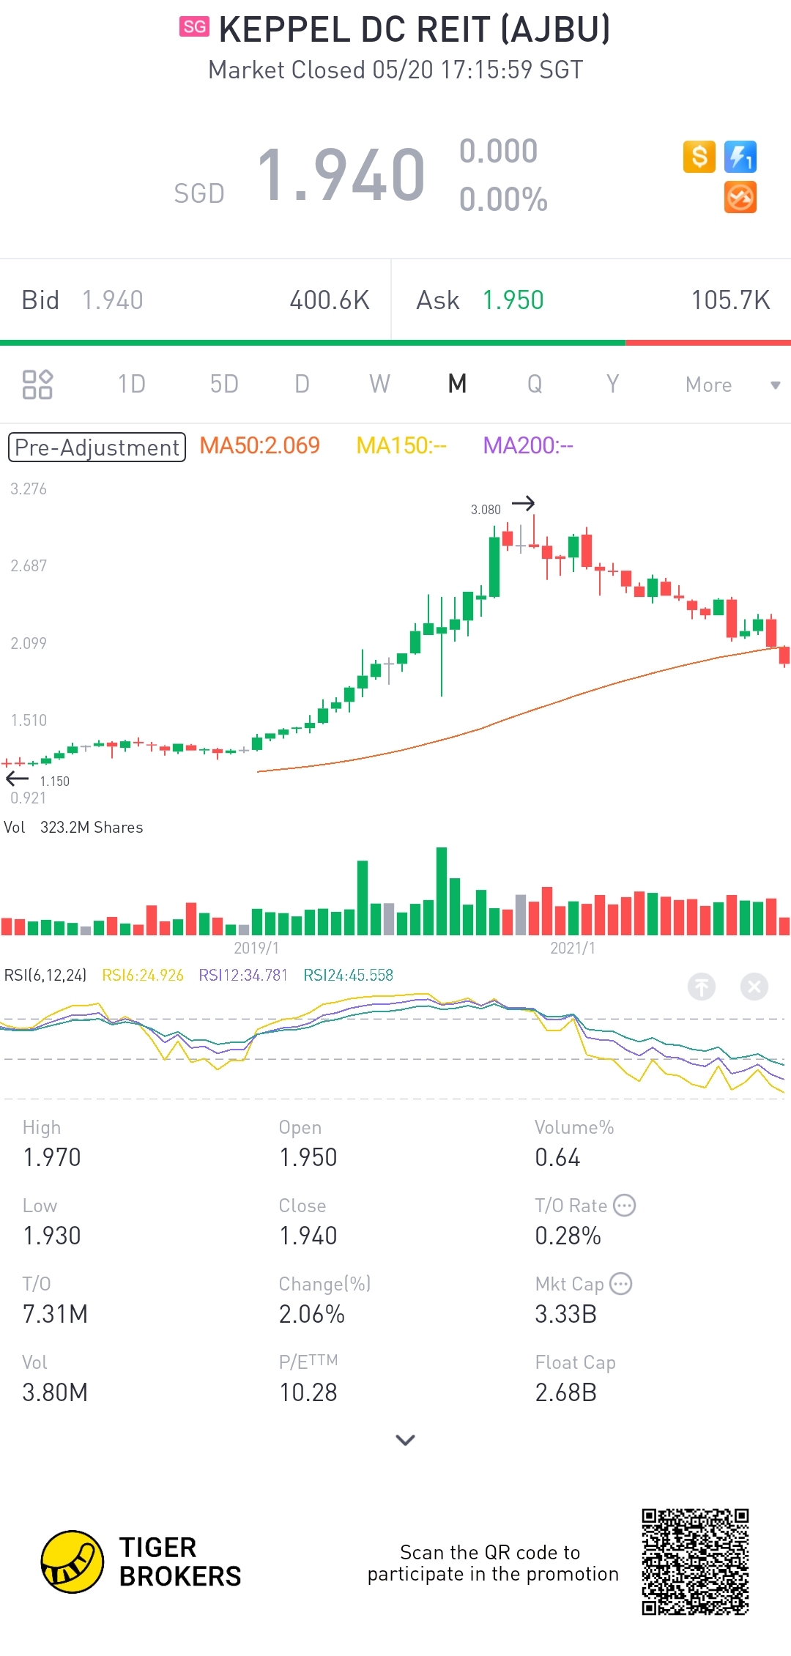This screenshot has height=1656, width=791.
Task: Tap the Open 1.950 value
Action: 308,1157
